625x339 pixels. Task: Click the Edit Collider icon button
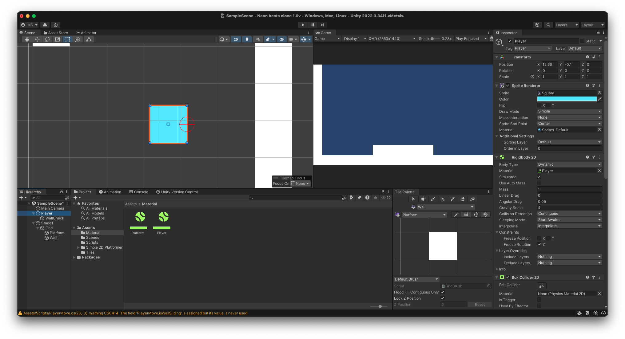point(542,286)
